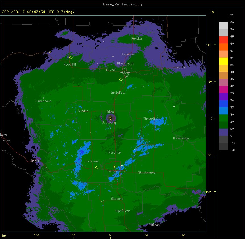Click the Airdrie city label
This screenshot has width=245, height=239.
pos(115,152)
